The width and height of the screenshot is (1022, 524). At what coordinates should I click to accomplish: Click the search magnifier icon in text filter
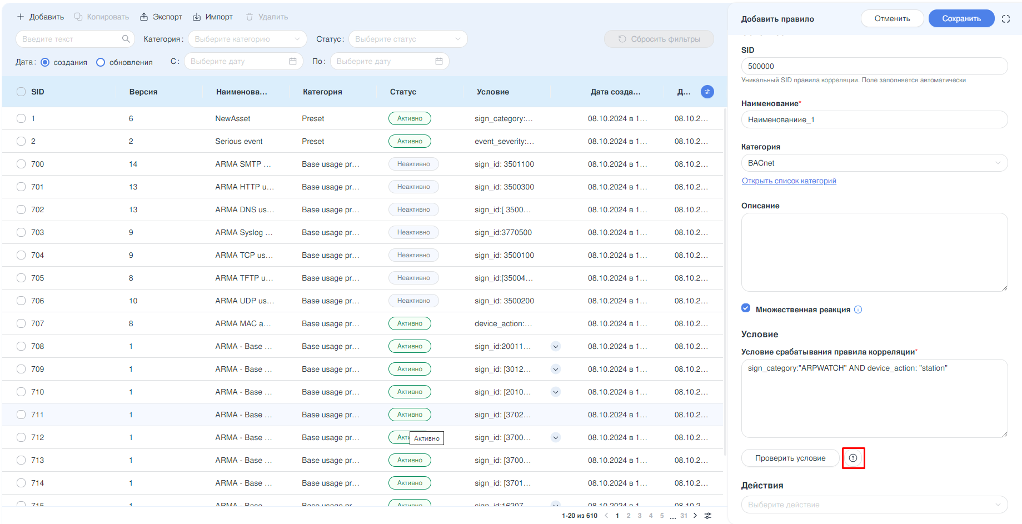click(126, 39)
